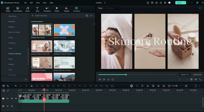This screenshot has height=112, width=204.
Task: Adjust the timeline zoom slider handle
Action: (x=176, y=86)
